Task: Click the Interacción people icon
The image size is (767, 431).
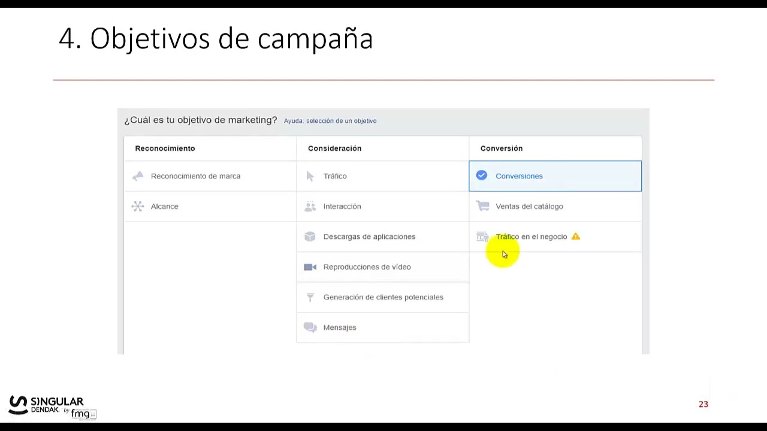Action: [x=310, y=206]
